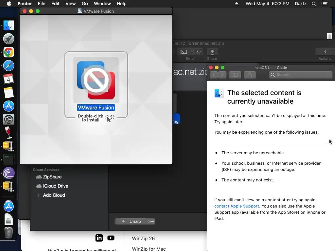Click Email icon in WinZip toolbar
The width and height of the screenshot is (335, 251).
click(184, 52)
